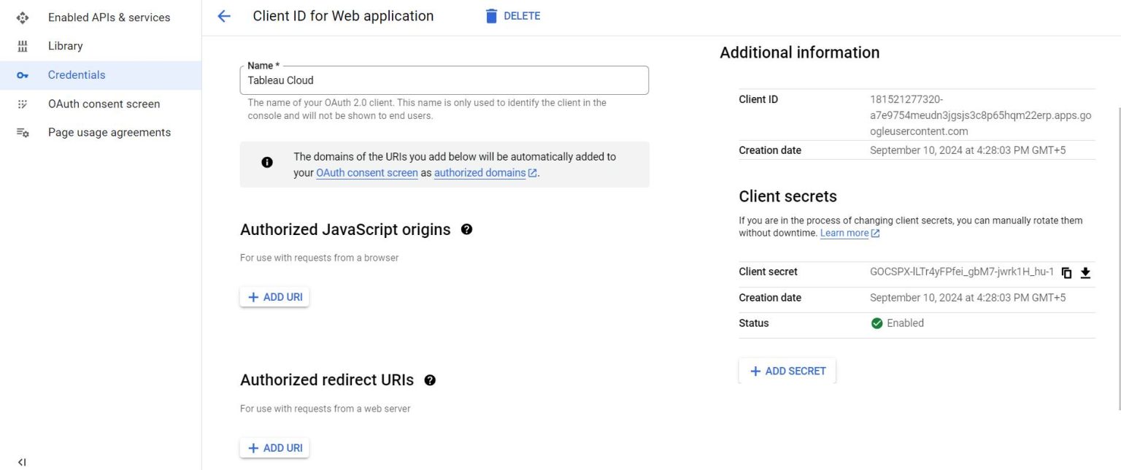Open the authorized domains external link
1121x470 pixels.
tap(479, 172)
